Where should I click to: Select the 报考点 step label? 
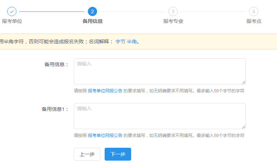click(x=254, y=21)
